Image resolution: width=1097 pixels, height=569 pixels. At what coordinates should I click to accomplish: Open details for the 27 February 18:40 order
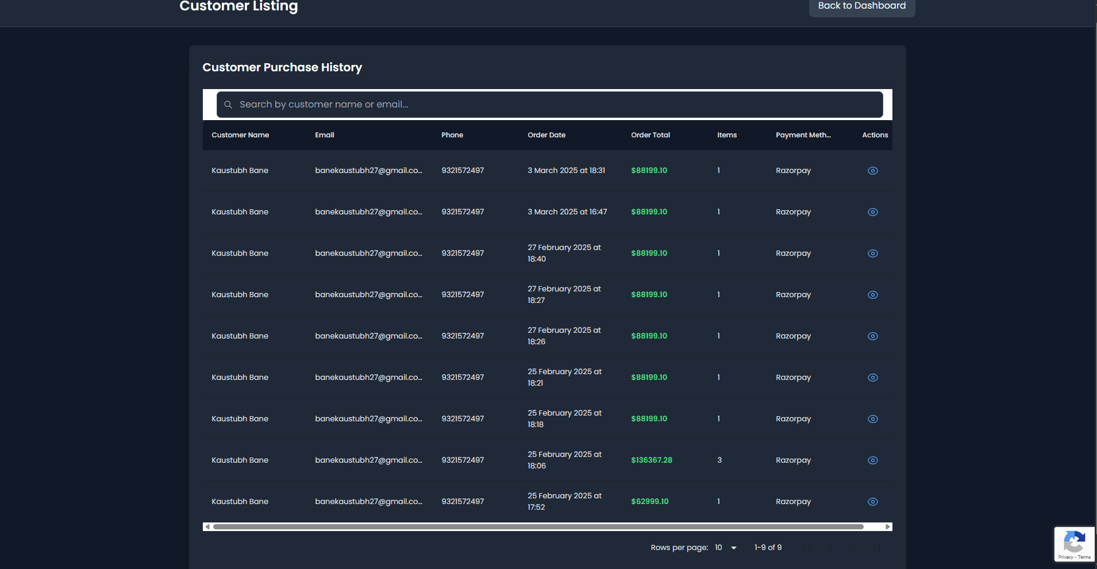872,253
